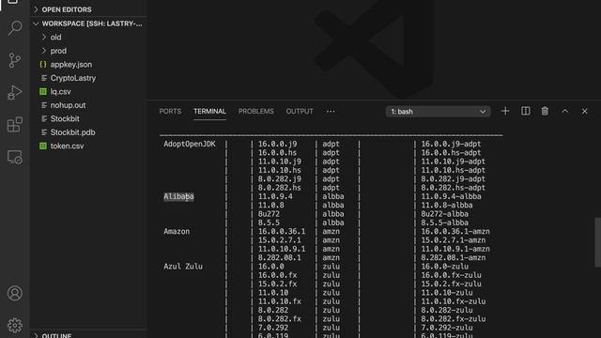Click identifier '16.0.0.36.1-amzn' in terminal

pyautogui.click(x=455, y=232)
